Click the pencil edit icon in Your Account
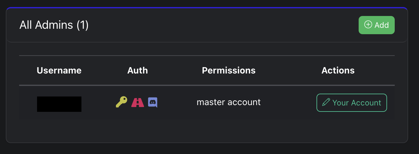419x154 pixels. click(x=326, y=103)
